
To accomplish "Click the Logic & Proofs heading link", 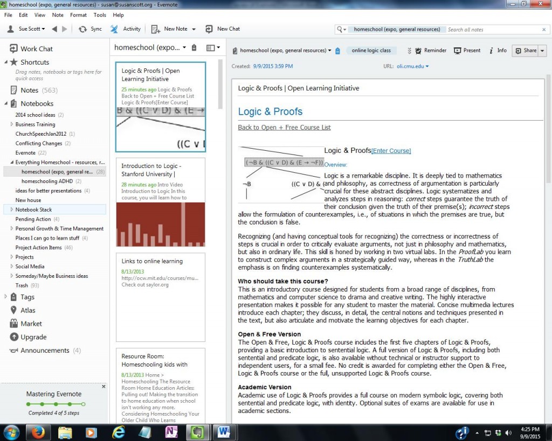I will point(270,111).
